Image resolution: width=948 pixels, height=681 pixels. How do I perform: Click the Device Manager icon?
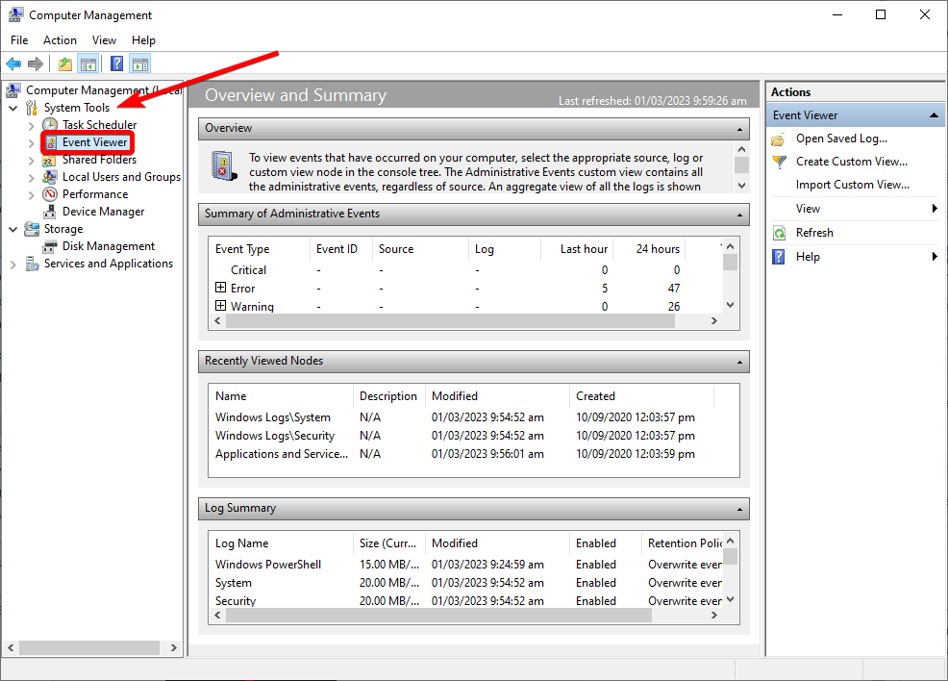tap(50, 212)
